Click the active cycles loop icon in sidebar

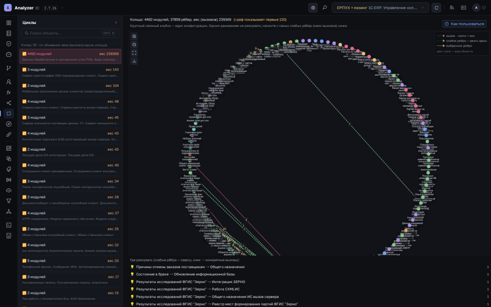pyautogui.click(x=9, y=113)
